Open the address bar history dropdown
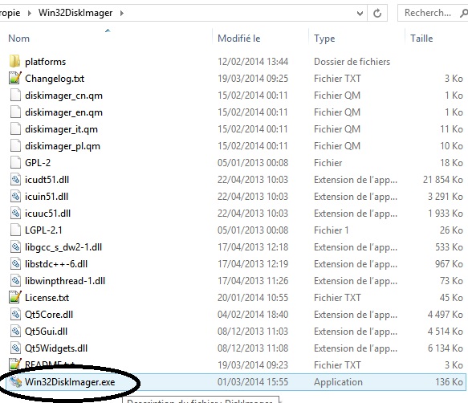The height and width of the screenshot is (403, 468). pos(360,13)
